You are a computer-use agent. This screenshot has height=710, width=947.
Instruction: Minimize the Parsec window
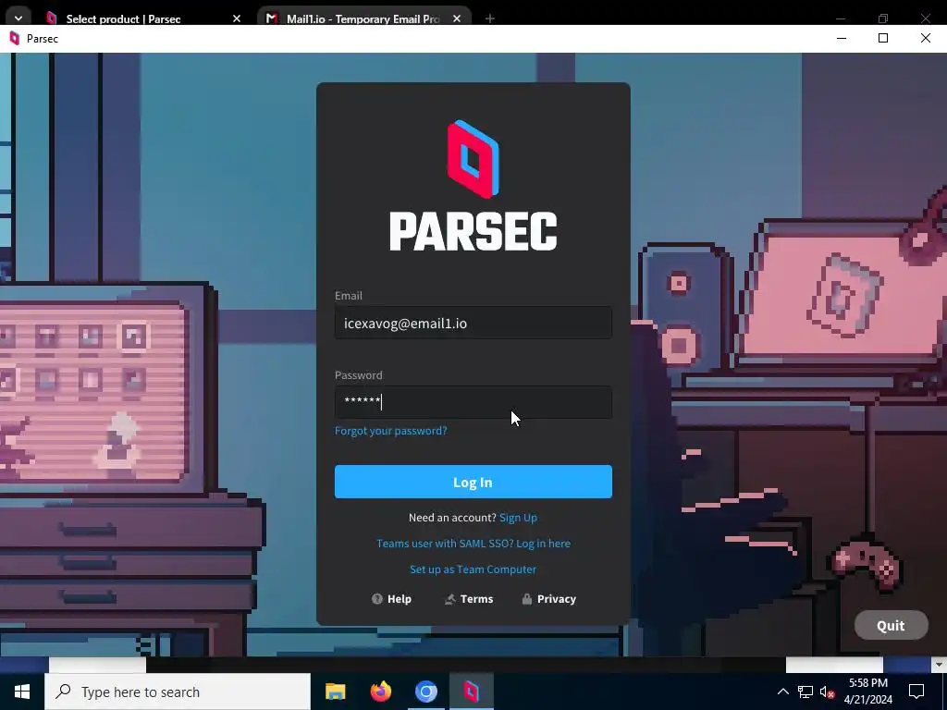pyautogui.click(x=842, y=38)
